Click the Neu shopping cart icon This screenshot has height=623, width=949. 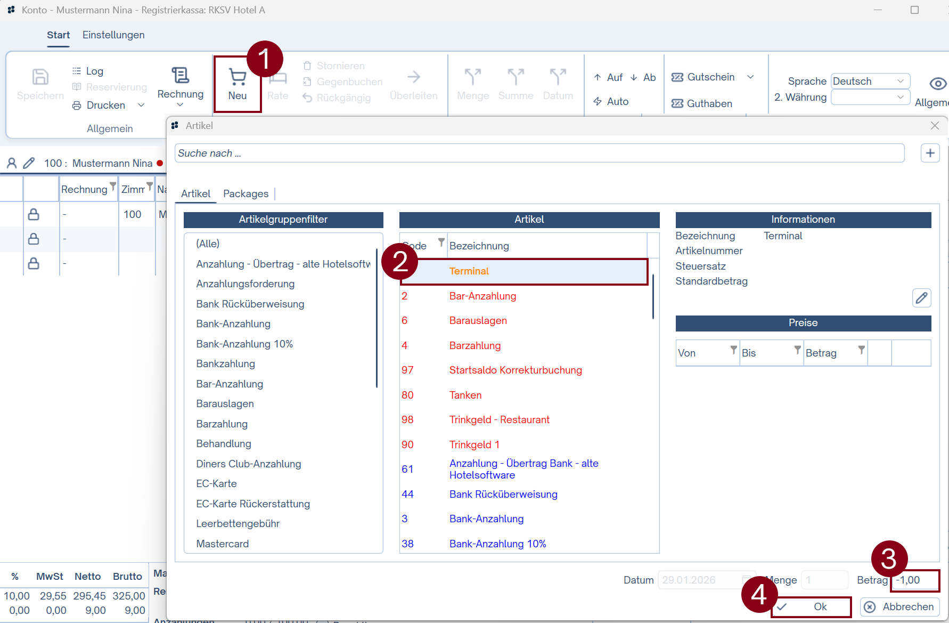[x=237, y=78]
